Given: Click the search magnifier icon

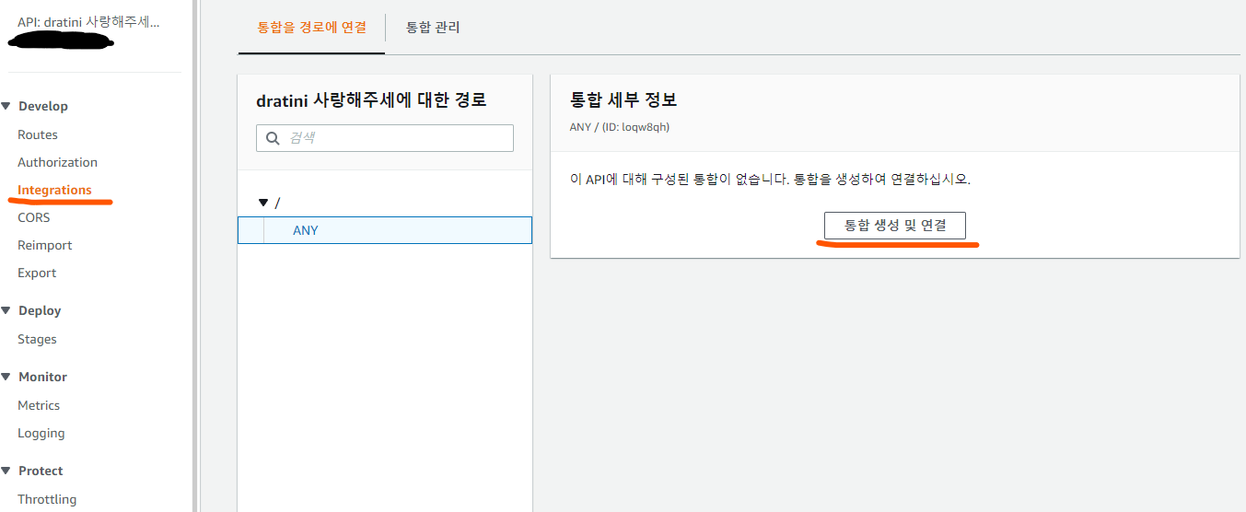Looking at the screenshot, I should 273,138.
